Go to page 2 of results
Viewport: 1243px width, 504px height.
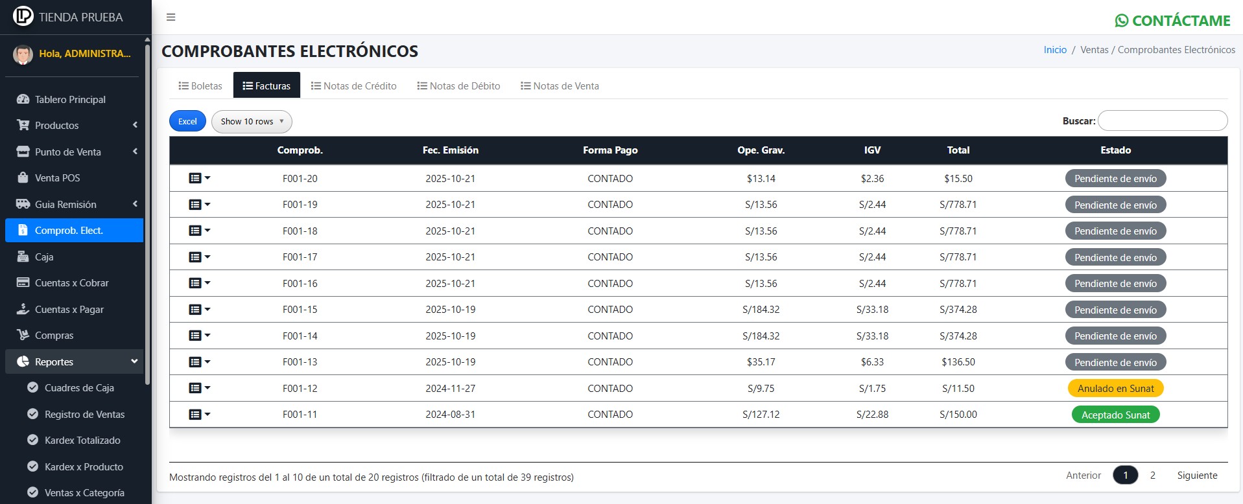(x=1152, y=475)
